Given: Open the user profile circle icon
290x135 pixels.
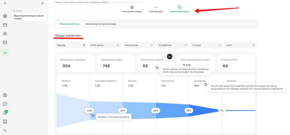Looking at the screenshot, I should pyautogui.click(x=5, y=95).
